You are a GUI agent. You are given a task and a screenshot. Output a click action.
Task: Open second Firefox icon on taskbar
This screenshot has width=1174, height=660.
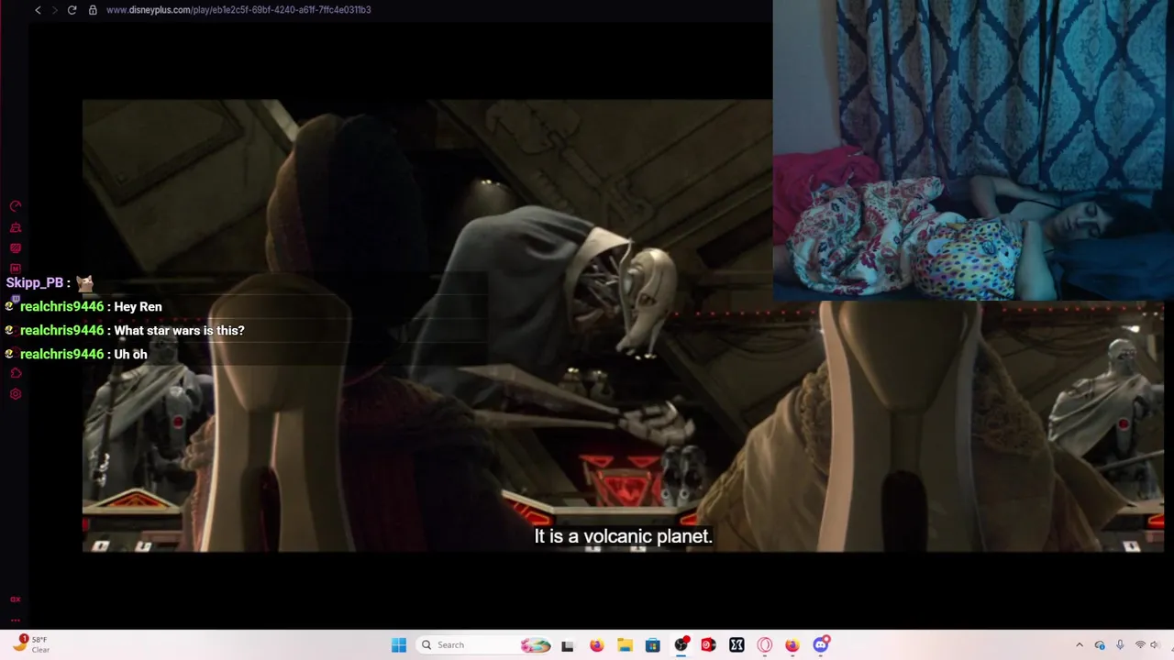tap(792, 645)
